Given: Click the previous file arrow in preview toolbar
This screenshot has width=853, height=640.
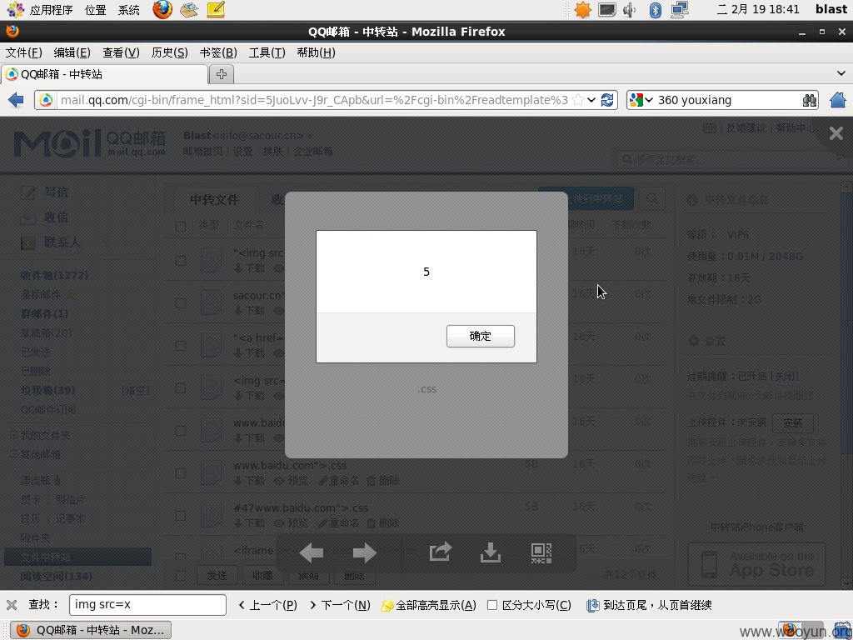Looking at the screenshot, I should click(x=312, y=553).
